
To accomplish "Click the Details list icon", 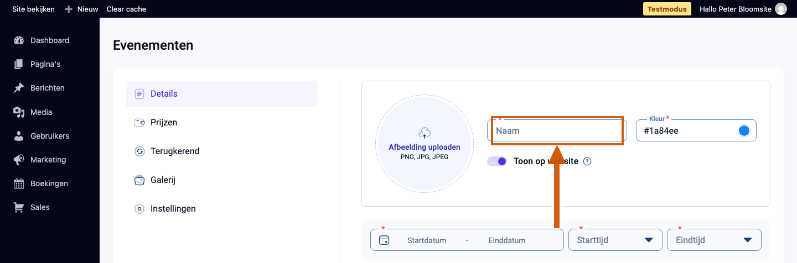I will 139,94.
